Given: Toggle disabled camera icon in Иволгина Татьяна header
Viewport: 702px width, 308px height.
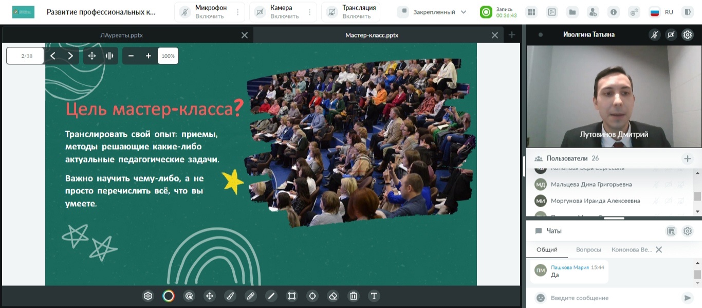Looking at the screenshot, I should point(671,34).
